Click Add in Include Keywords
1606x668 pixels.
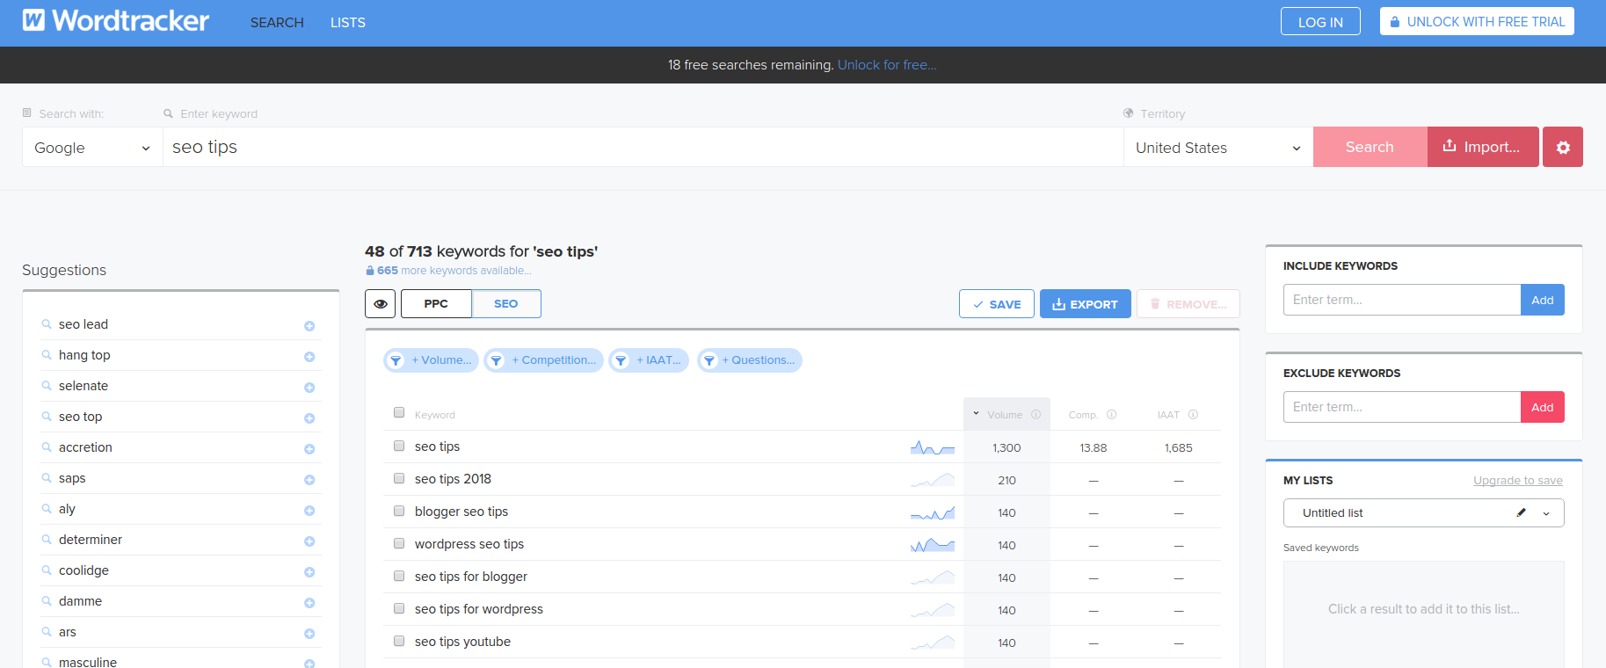(1543, 300)
